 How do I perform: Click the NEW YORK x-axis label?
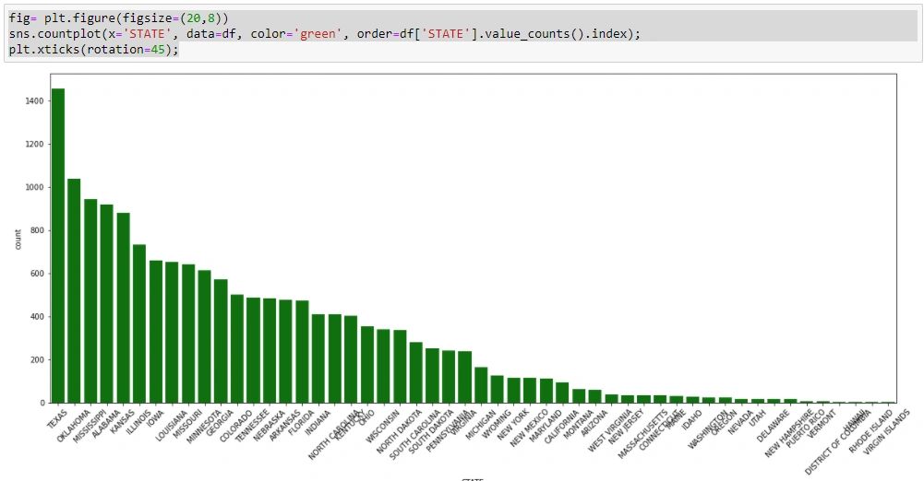tap(512, 425)
